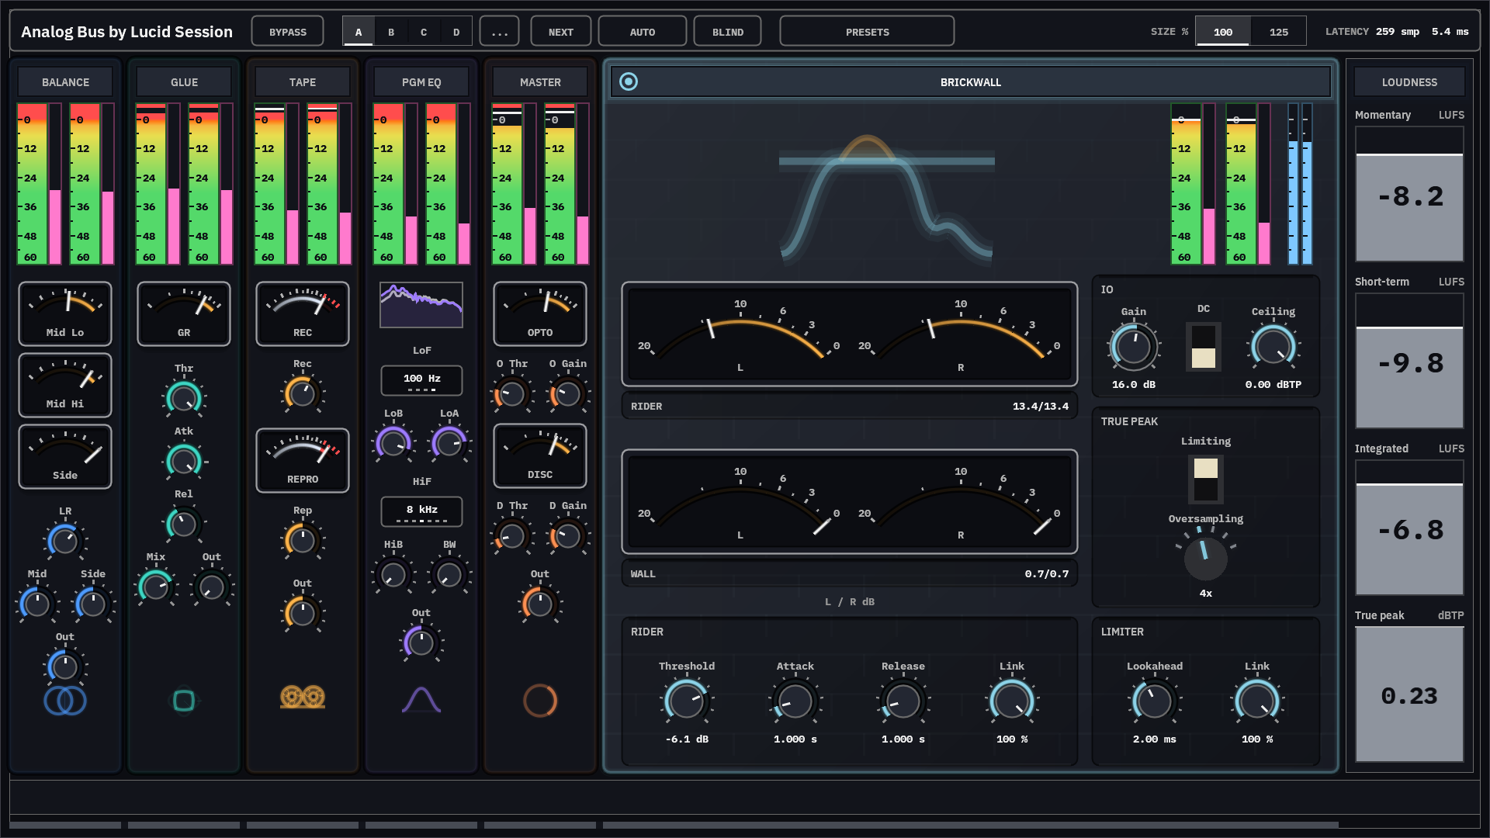Open the Presets menu
The width and height of the screenshot is (1490, 838).
[x=868, y=32]
